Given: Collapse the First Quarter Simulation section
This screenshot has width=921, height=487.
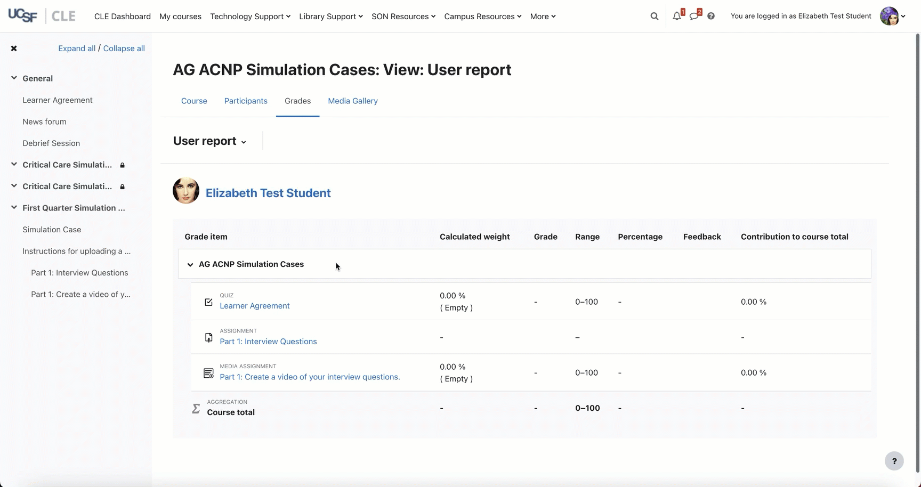Looking at the screenshot, I should click(x=14, y=208).
